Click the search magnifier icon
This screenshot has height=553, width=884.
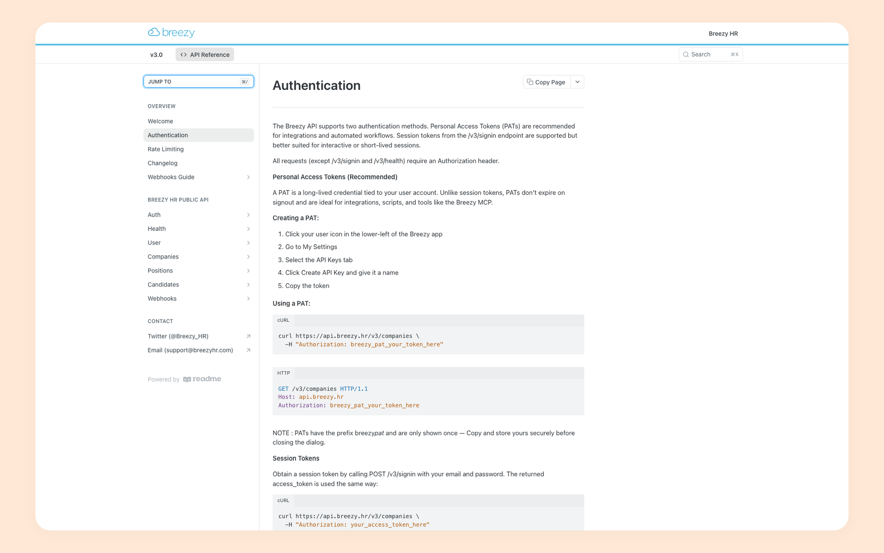[x=686, y=54]
